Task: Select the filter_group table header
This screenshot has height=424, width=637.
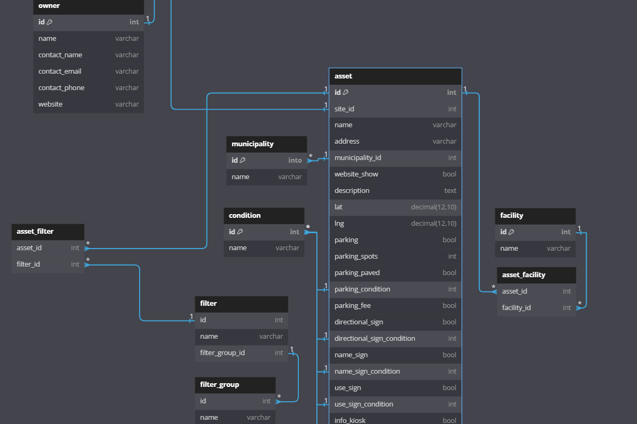Action: click(235, 385)
